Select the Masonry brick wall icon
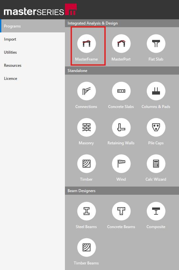Viewport: 179px width, 270px height. [87, 127]
